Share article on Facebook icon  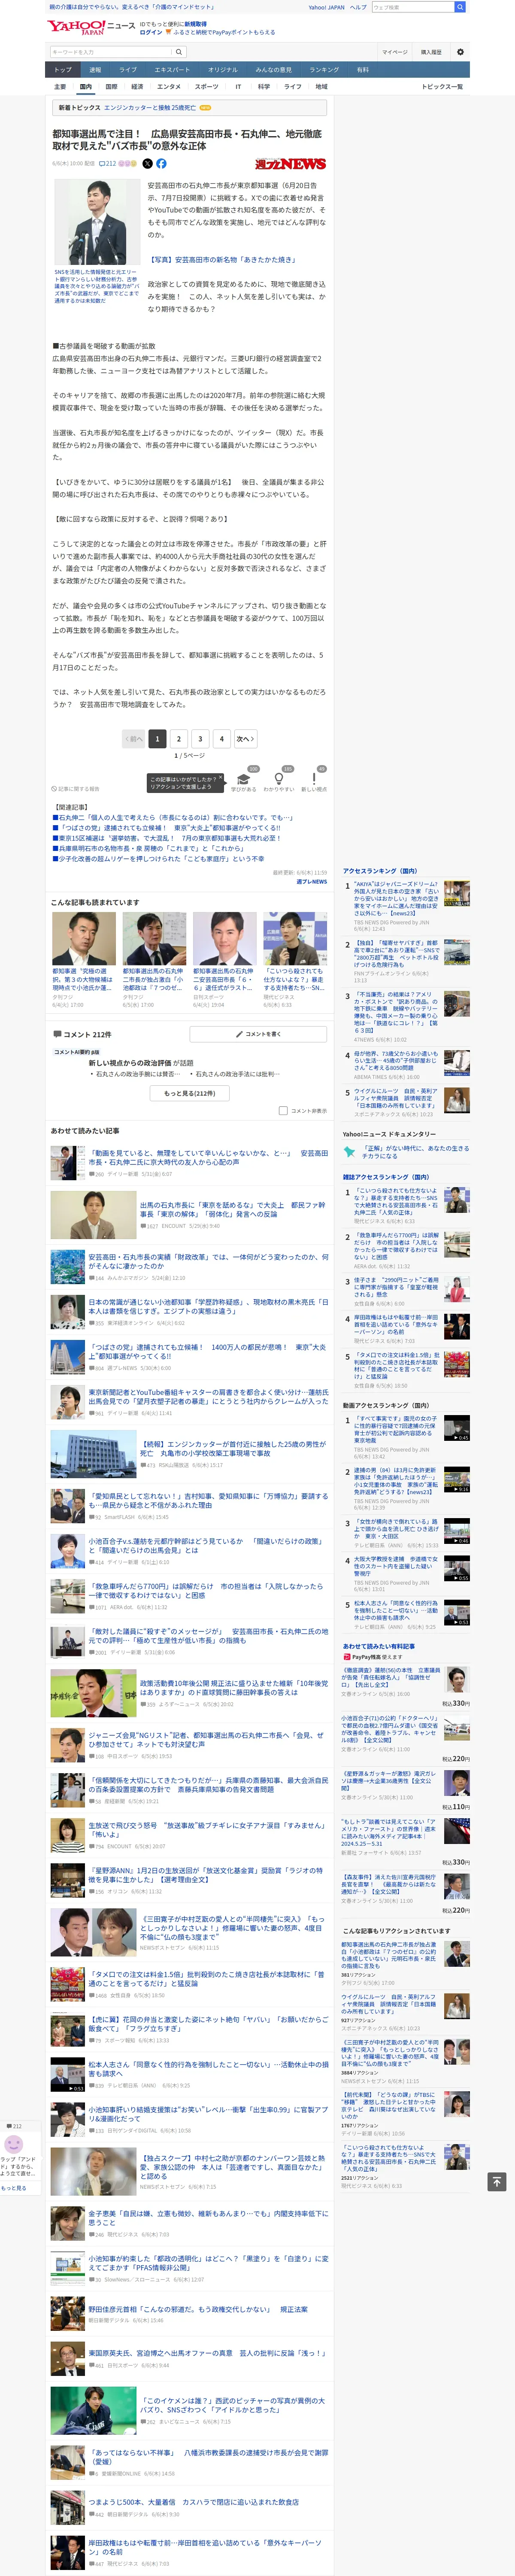(x=161, y=163)
